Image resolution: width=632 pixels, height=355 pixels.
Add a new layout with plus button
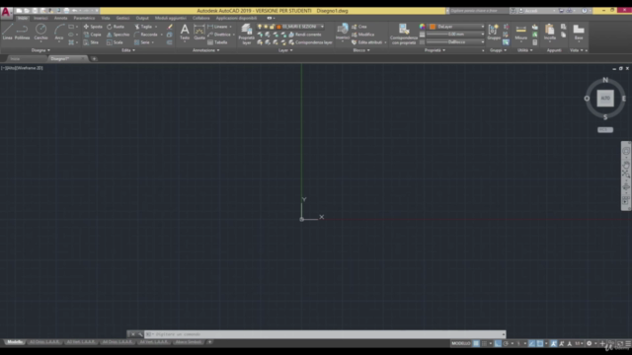(x=209, y=342)
